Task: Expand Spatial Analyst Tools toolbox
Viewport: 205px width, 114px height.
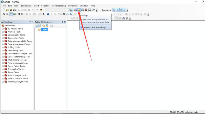Action: pos(3,76)
